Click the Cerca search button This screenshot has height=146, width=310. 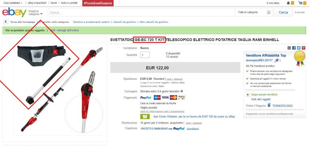point(283,12)
